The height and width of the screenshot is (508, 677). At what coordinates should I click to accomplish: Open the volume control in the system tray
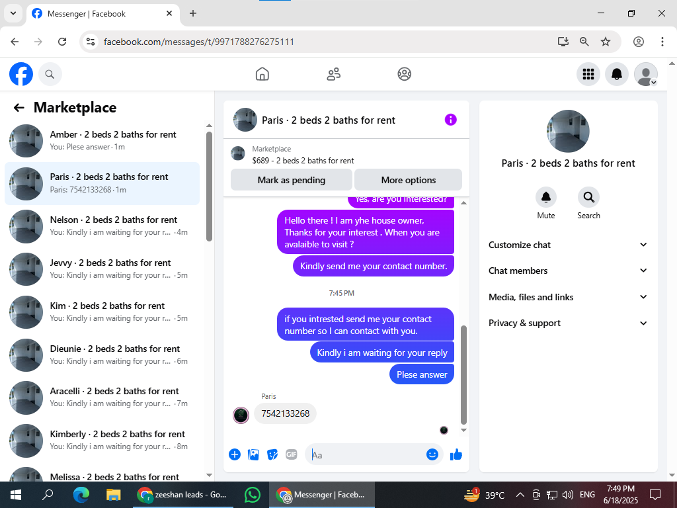[567, 495]
